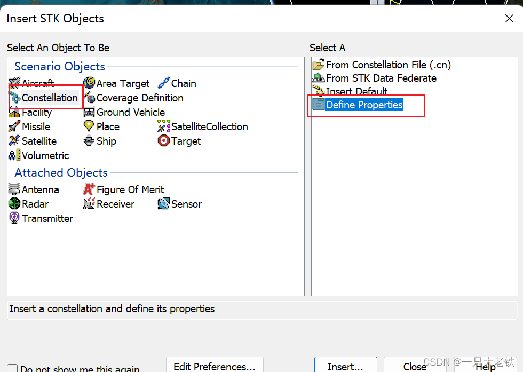Choose the Target text label

[186, 141]
